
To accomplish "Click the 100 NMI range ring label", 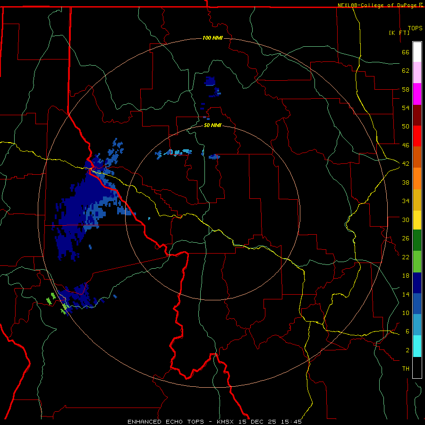I will click(212, 38).
